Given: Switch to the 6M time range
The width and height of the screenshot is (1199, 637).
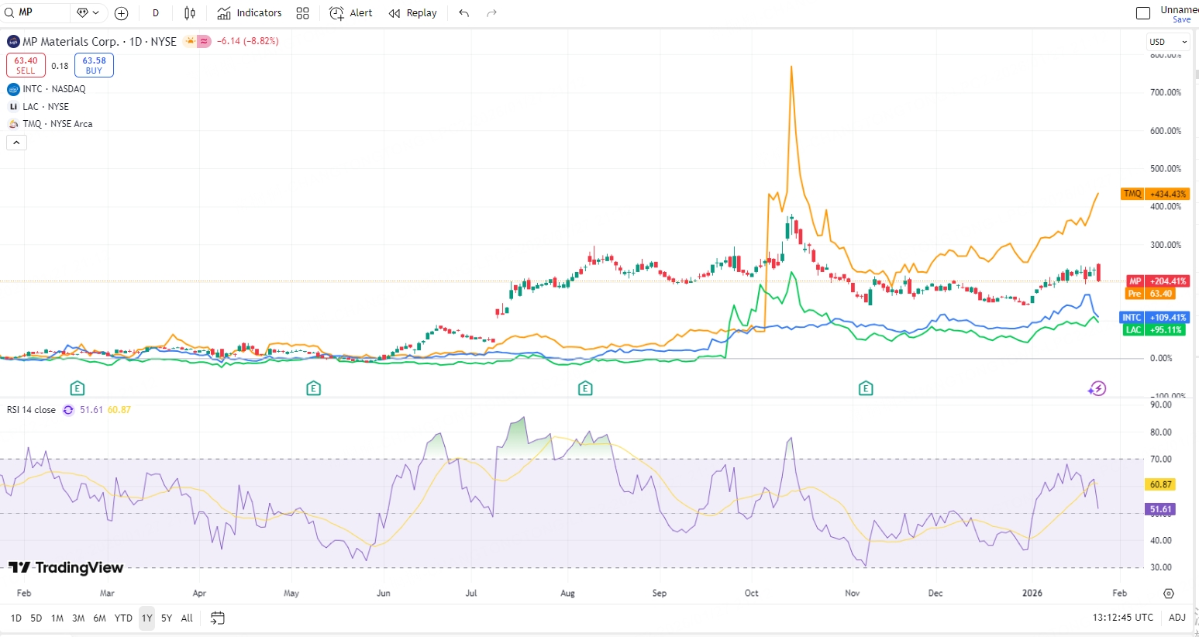Looking at the screenshot, I should coord(99,618).
